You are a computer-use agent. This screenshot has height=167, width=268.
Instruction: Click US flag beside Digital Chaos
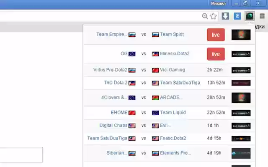[x=132, y=126]
